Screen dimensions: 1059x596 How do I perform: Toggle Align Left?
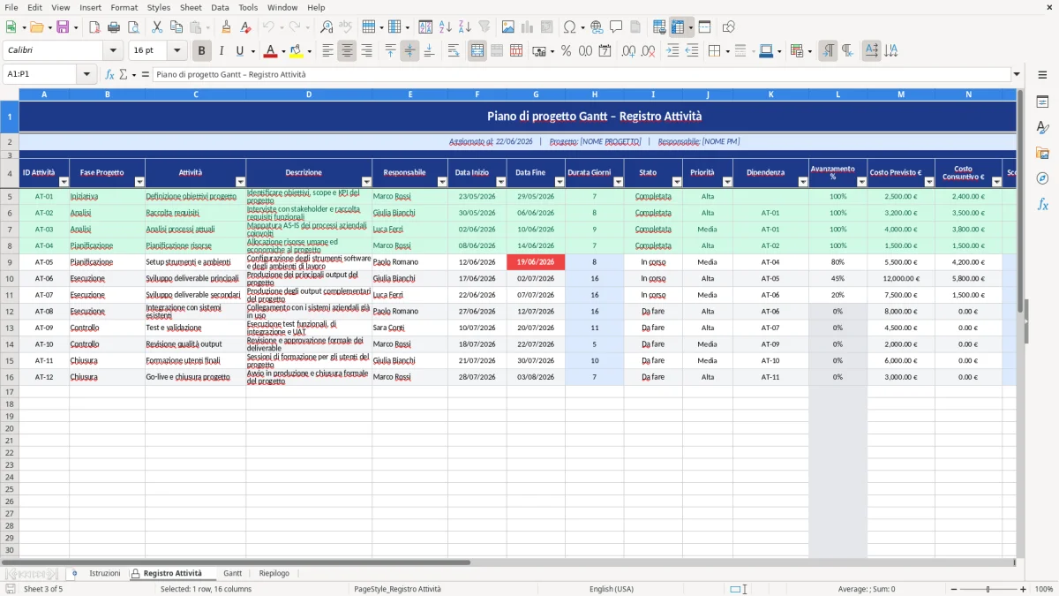pyautogui.click(x=327, y=51)
